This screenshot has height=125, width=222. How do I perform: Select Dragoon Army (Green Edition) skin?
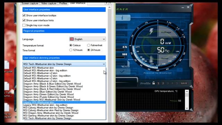pyautogui.click(x=64, y=94)
